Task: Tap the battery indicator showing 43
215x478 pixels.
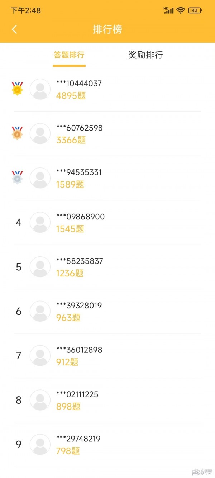Action: 195,10
